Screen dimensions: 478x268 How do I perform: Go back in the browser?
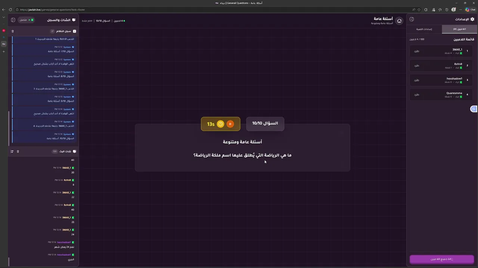(x=4, y=10)
